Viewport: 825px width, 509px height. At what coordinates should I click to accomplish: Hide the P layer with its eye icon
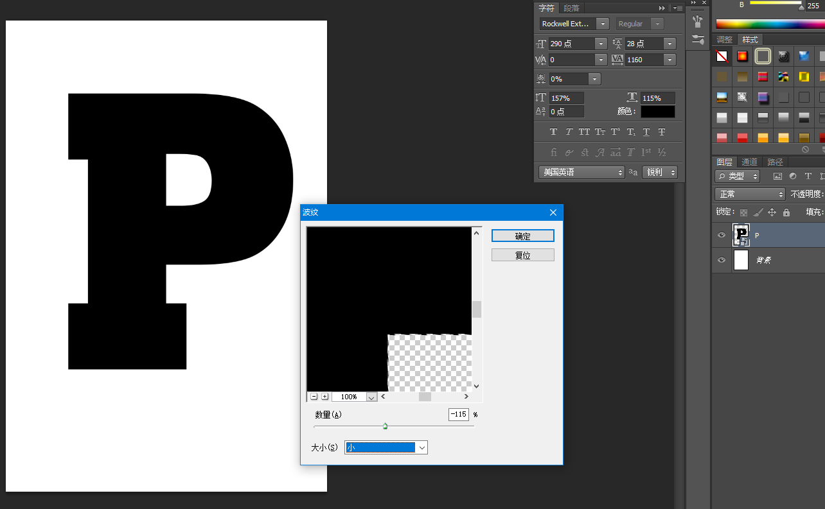click(x=721, y=236)
